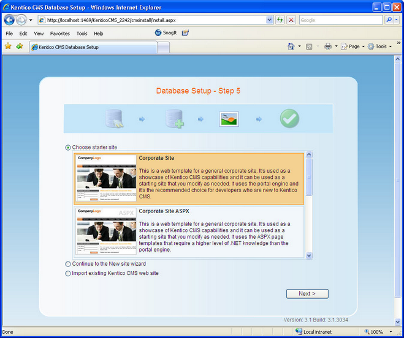This screenshot has width=404, height=338.
Task: Click starter site list scroll down arrow
Action: pos(308,255)
